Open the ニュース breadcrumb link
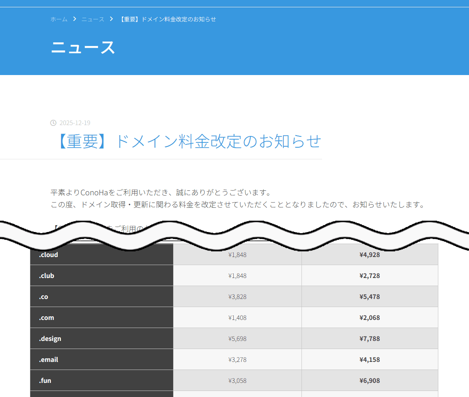The width and height of the screenshot is (469, 397). 92,19
